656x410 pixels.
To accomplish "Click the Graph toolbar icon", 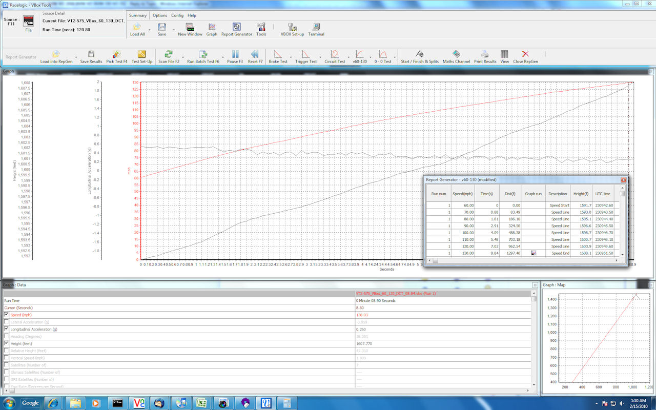I will pyautogui.click(x=212, y=27).
